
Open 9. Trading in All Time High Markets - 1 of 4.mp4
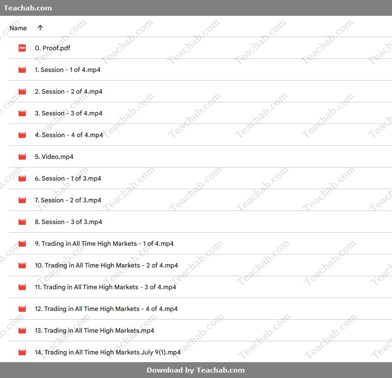[104, 244]
